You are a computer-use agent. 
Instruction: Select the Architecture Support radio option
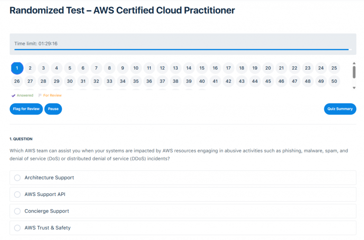[18, 178]
